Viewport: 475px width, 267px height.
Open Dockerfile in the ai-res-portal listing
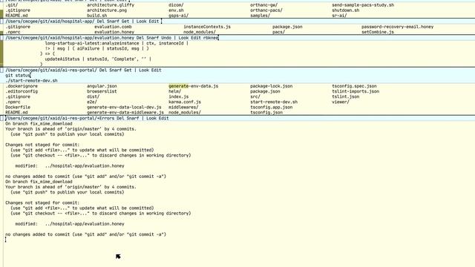18,107
